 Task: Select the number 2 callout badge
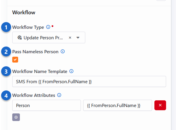pos(6,52)
